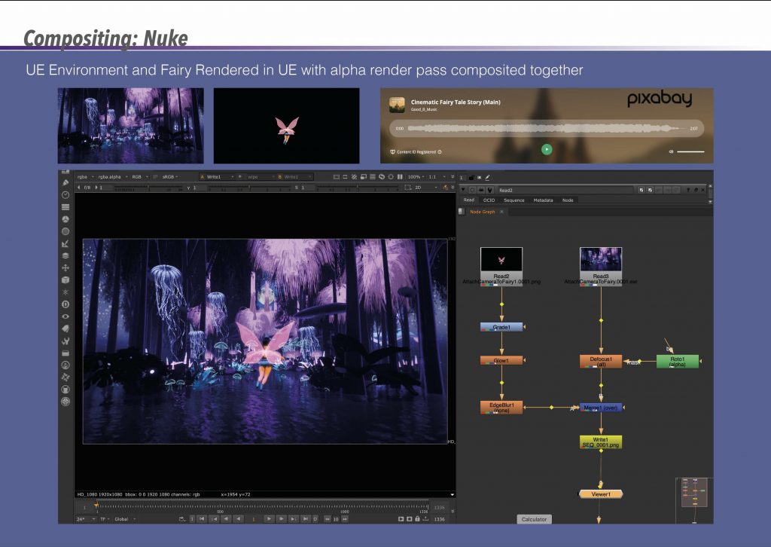The width and height of the screenshot is (771, 547).
Task: Open the 3D nodes cube icon
Action: tap(66, 280)
